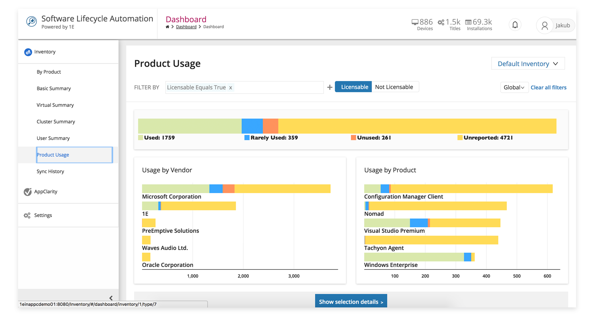This screenshot has height=316, width=594.
Task: Click the Unreported: 4721 legend entry
Action: [x=485, y=138]
